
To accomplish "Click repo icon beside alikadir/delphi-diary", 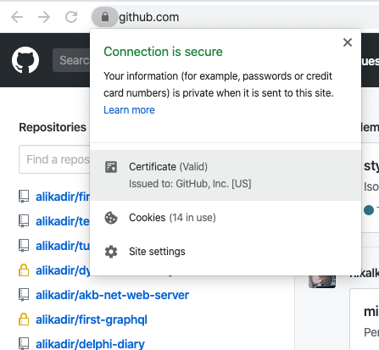I will [24, 344].
